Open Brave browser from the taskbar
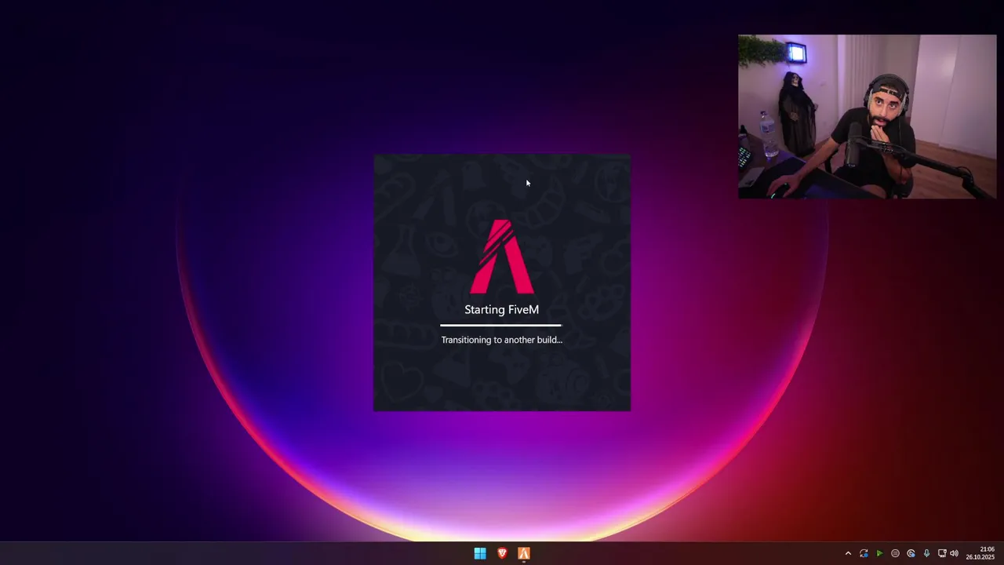 point(502,553)
